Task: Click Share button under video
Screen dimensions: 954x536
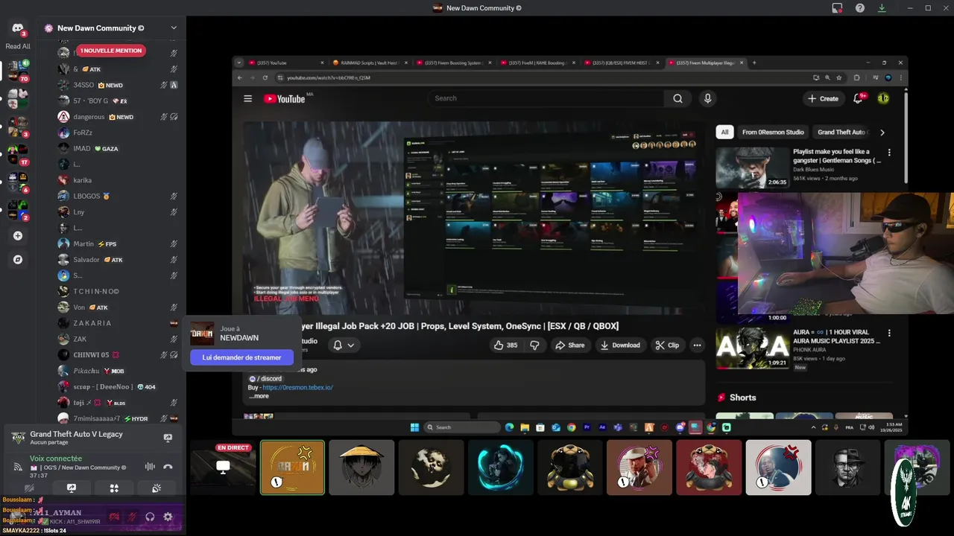Action: [x=569, y=345]
